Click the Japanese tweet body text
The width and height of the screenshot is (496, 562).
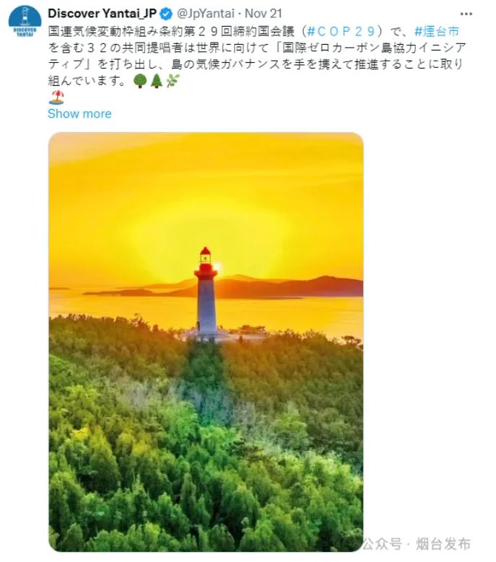(257, 56)
